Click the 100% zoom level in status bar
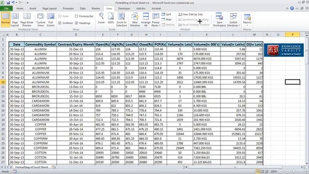 click(273, 172)
